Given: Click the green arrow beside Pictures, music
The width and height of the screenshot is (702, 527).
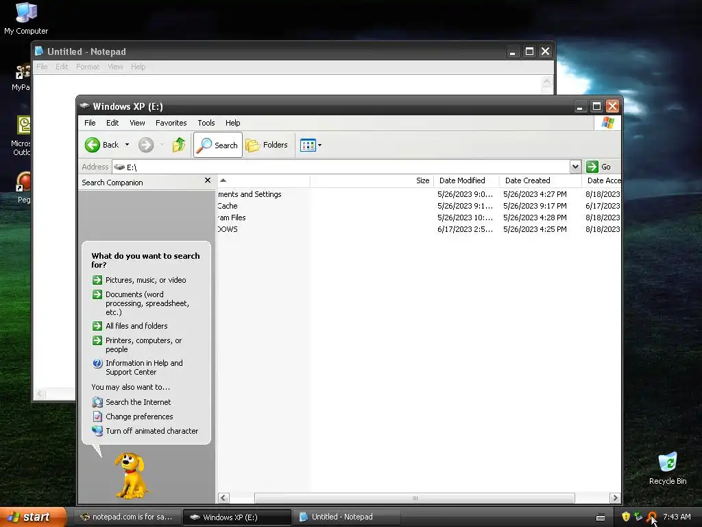Looking at the screenshot, I should click(x=97, y=280).
